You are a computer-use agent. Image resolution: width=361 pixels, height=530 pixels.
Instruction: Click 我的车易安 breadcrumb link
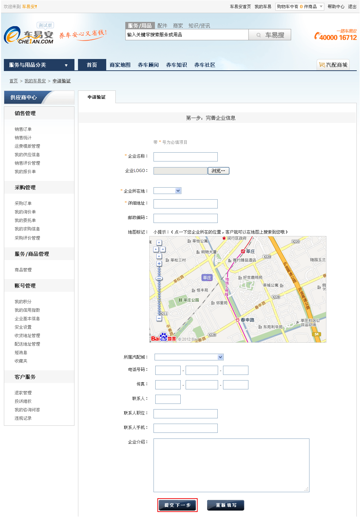click(x=35, y=81)
